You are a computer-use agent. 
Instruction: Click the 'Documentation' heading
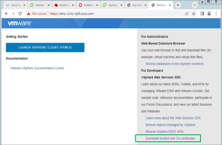coord(17,59)
